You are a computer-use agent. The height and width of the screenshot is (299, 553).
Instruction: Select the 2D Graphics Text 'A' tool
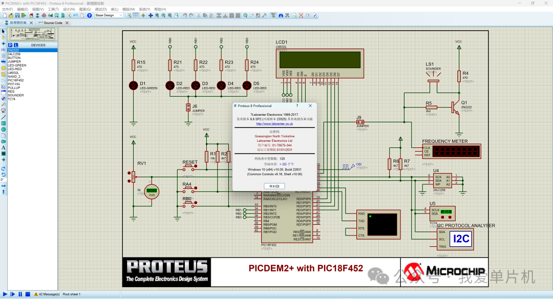click(4, 148)
